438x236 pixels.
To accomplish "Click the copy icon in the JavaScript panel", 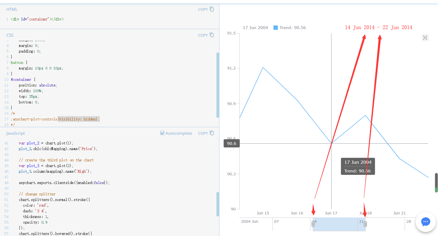I will click(x=212, y=133).
